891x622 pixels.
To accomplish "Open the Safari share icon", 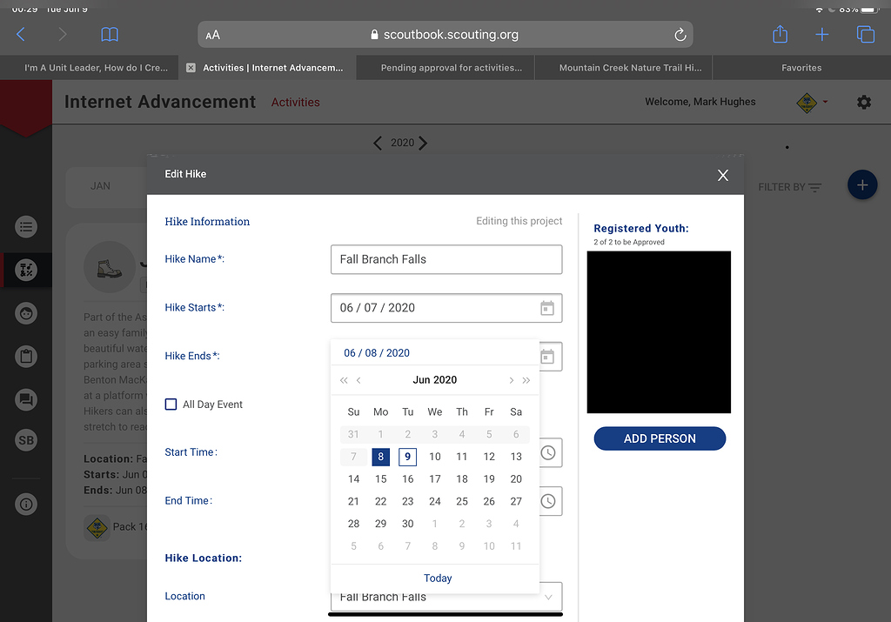I will click(x=780, y=34).
